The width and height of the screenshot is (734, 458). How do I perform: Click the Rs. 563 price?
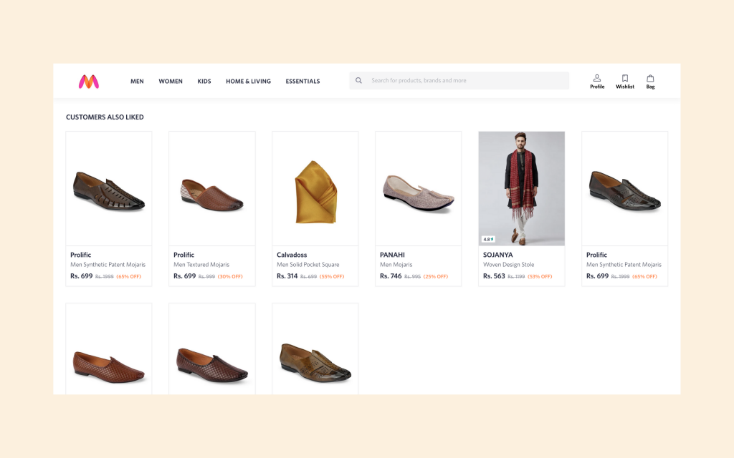point(494,276)
